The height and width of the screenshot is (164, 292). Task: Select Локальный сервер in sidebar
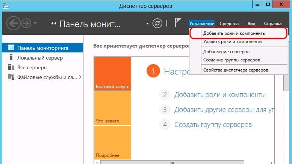[42, 58]
